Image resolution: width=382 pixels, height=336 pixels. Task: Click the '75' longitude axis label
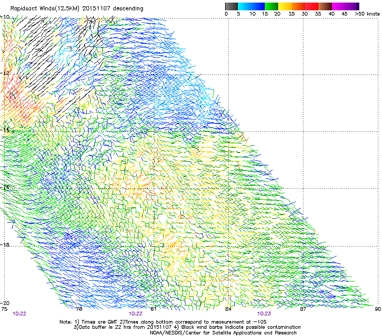[x=4, y=309]
